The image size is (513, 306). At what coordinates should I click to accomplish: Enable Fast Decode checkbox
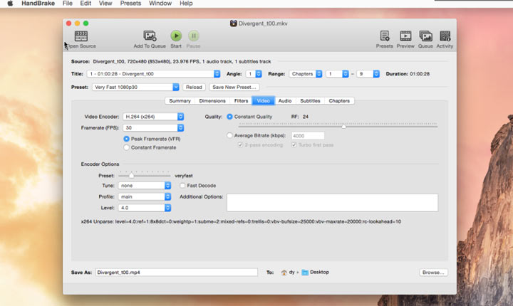(182, 186)
